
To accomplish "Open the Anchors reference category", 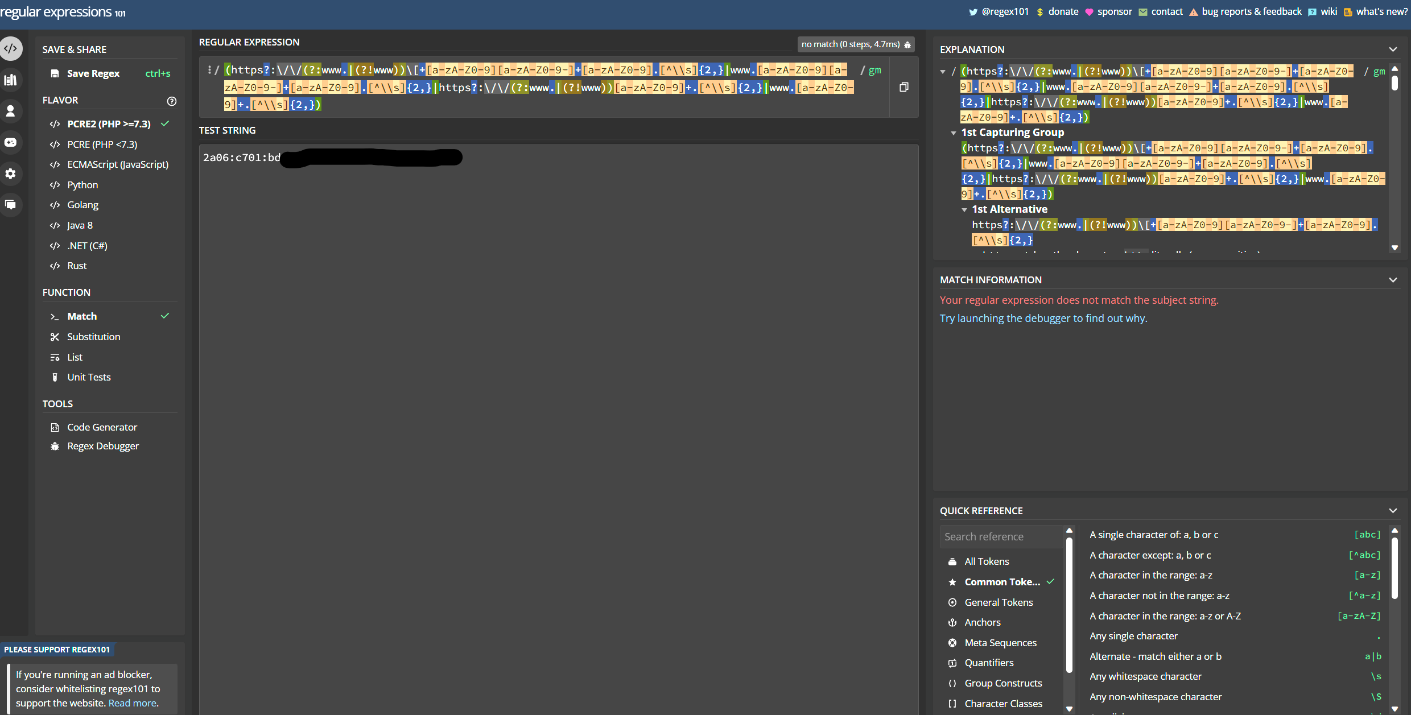I will click(984, 622).
